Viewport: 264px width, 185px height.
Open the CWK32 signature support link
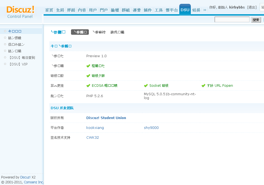(x=92, y=137)
